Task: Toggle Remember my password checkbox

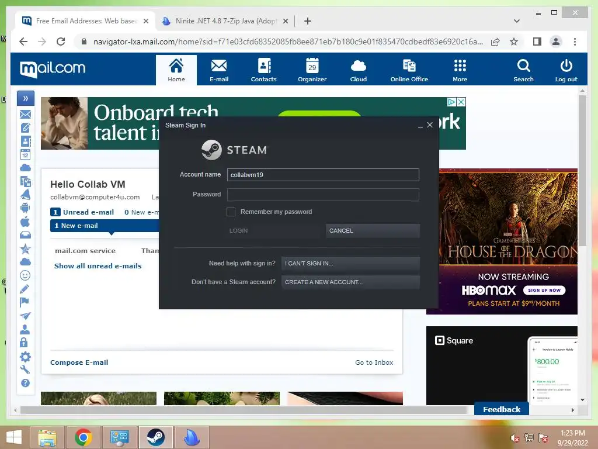Action: coord(231,212)
